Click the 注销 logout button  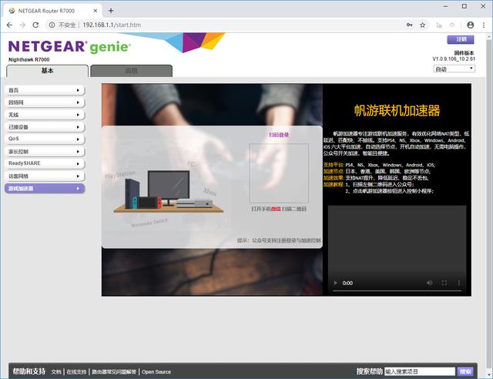[461, 39]
